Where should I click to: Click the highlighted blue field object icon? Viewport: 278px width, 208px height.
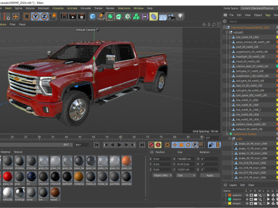[x=153, y=17]
